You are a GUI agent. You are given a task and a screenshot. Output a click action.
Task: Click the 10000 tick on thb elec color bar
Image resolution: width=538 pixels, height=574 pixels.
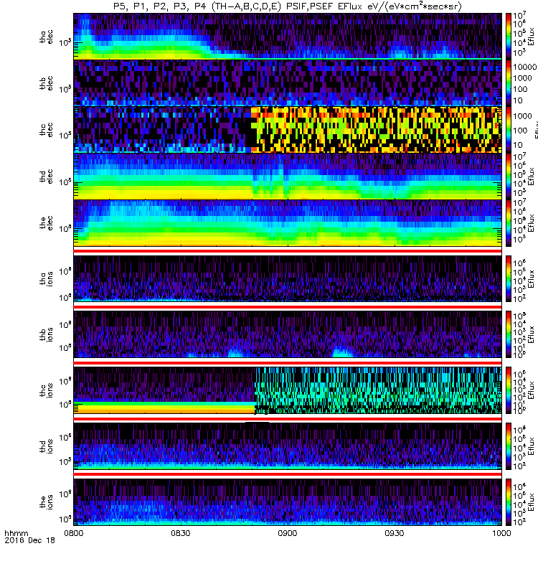[x=524, y=67]
